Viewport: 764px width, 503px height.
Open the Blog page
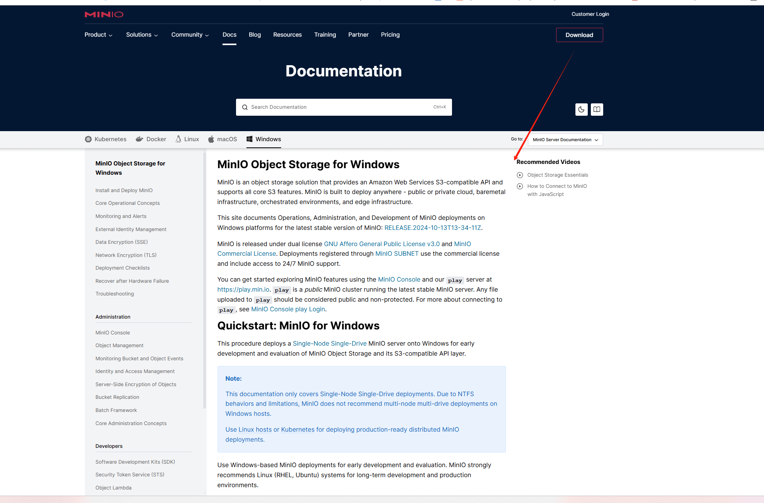[x=255, y=35]
